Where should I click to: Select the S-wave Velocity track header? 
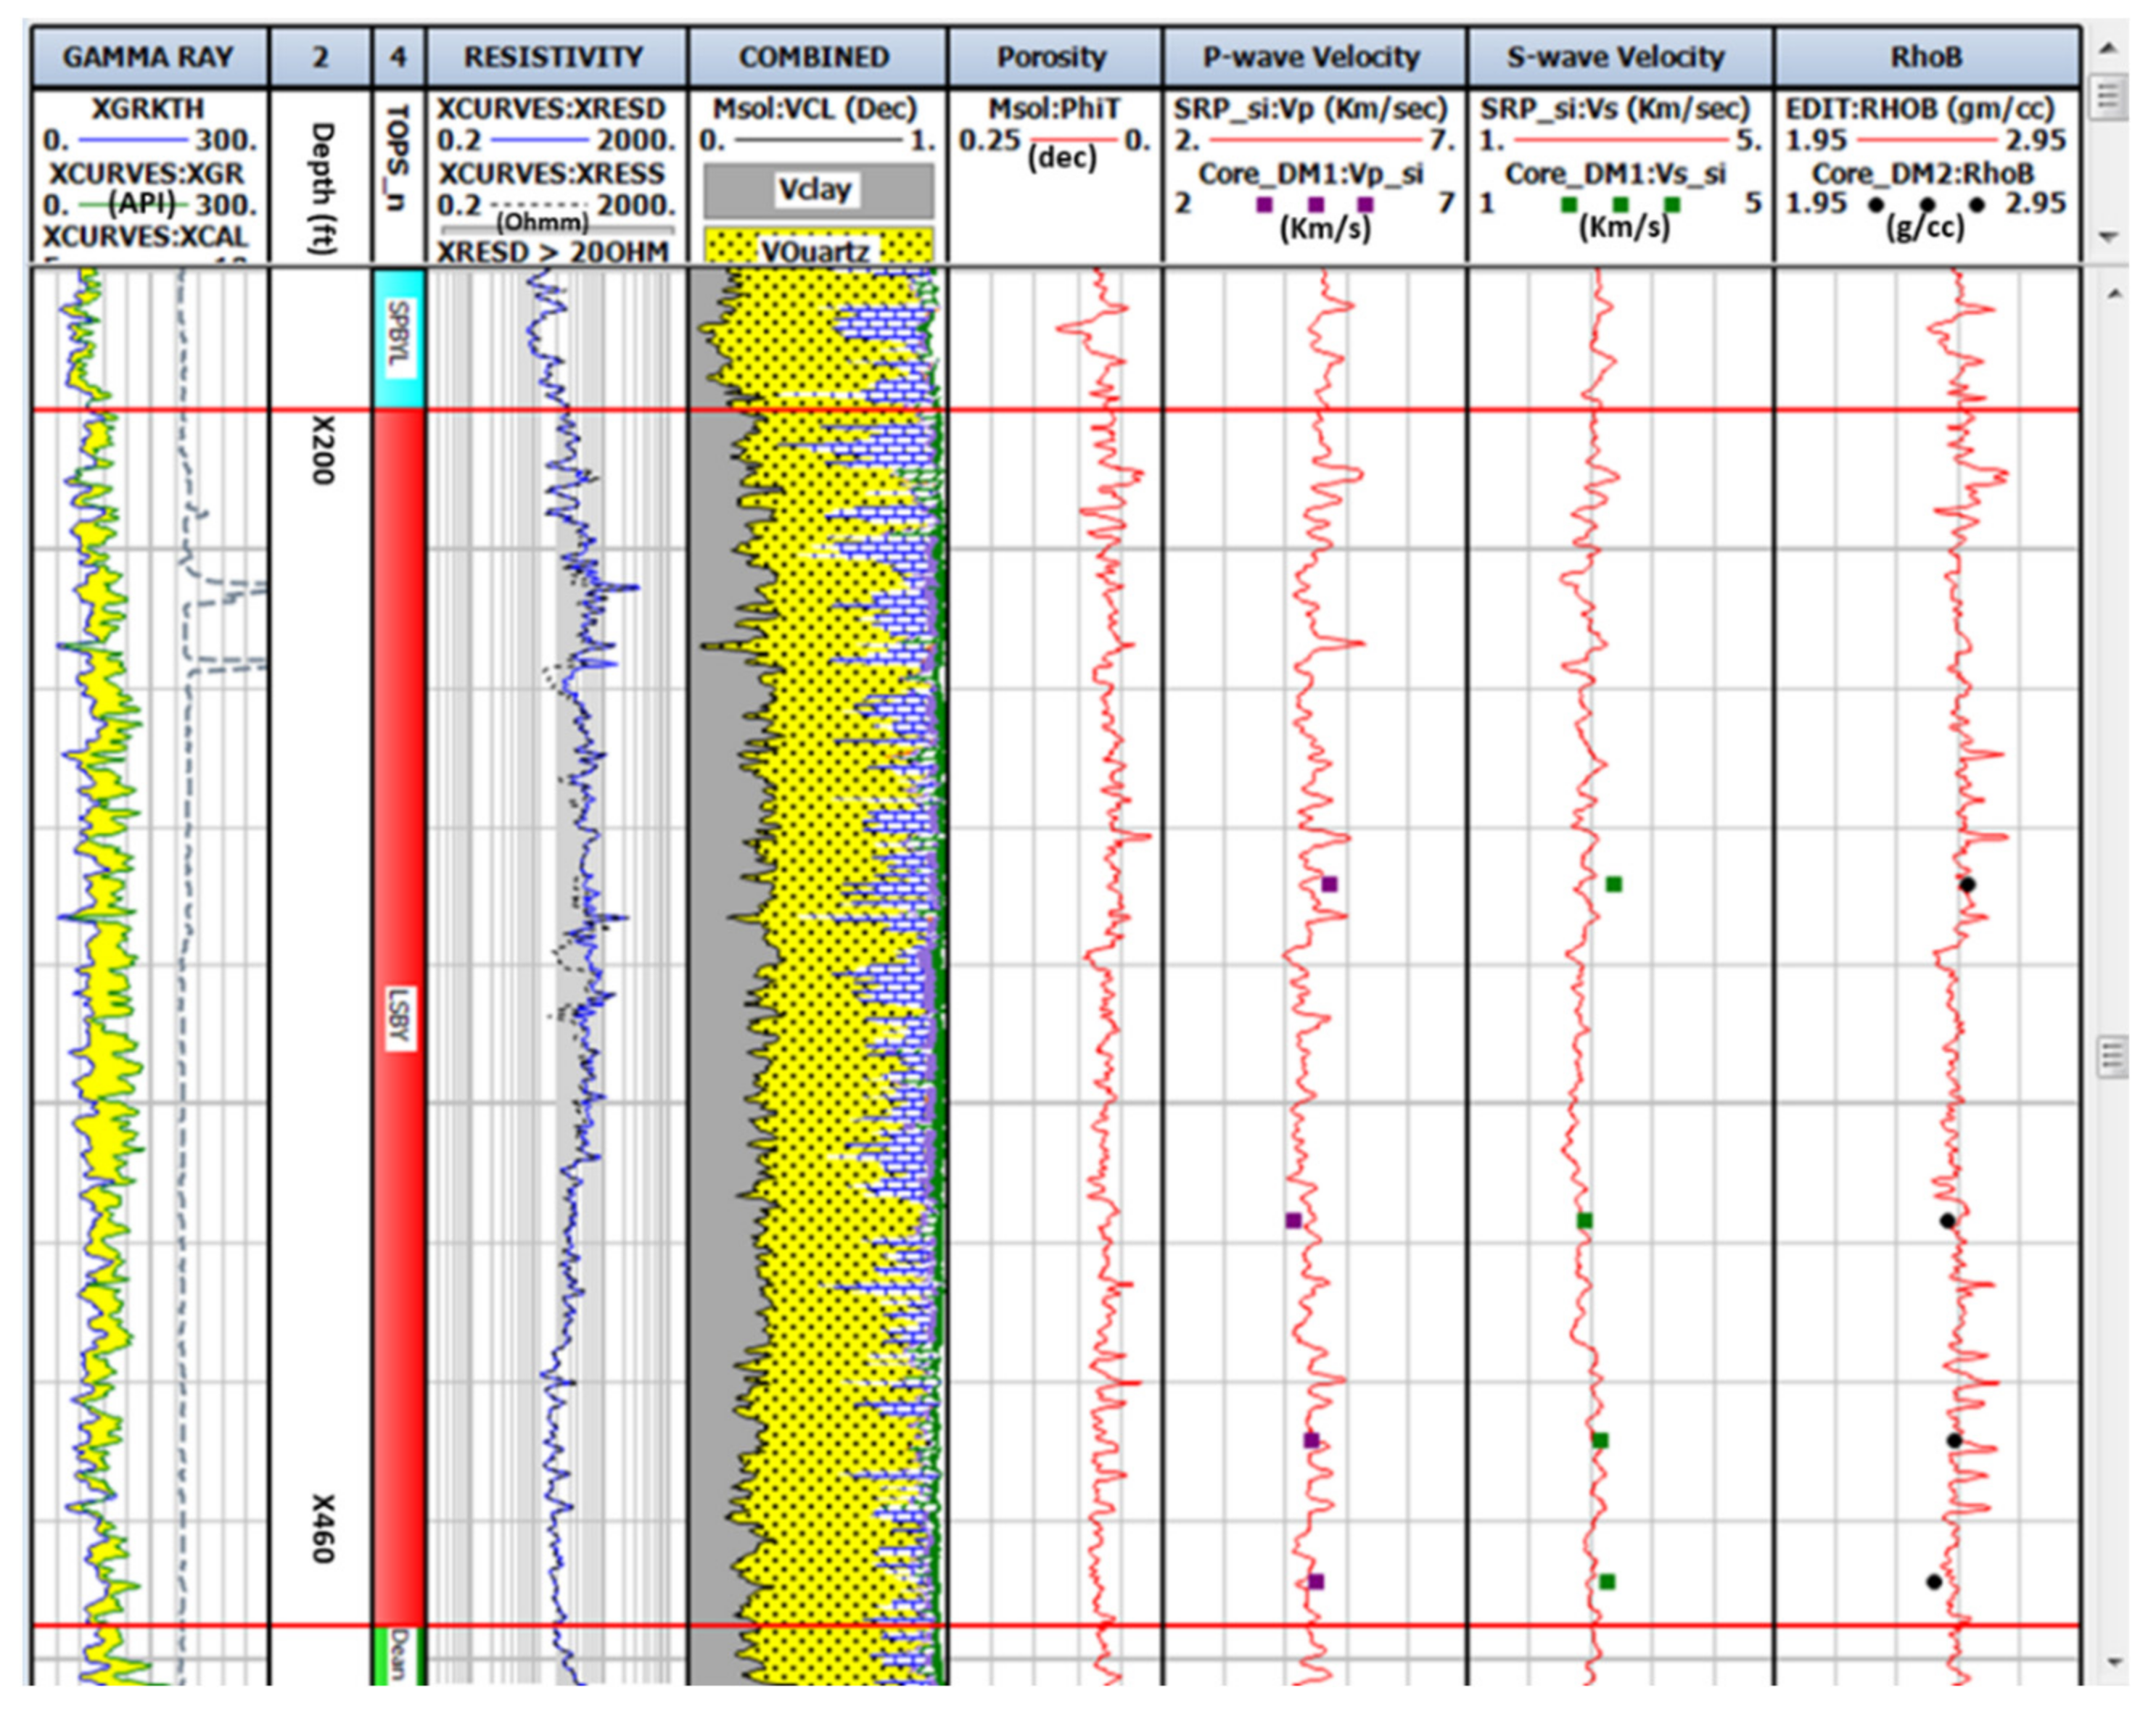pos(1616,57)
